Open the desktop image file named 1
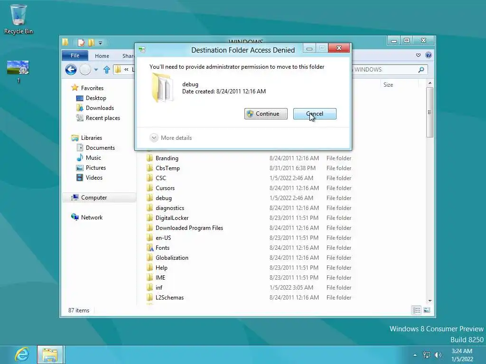Image resolution: width=486 pixels, height=364 pixels. pyautogui.click(x=18, y=72)
